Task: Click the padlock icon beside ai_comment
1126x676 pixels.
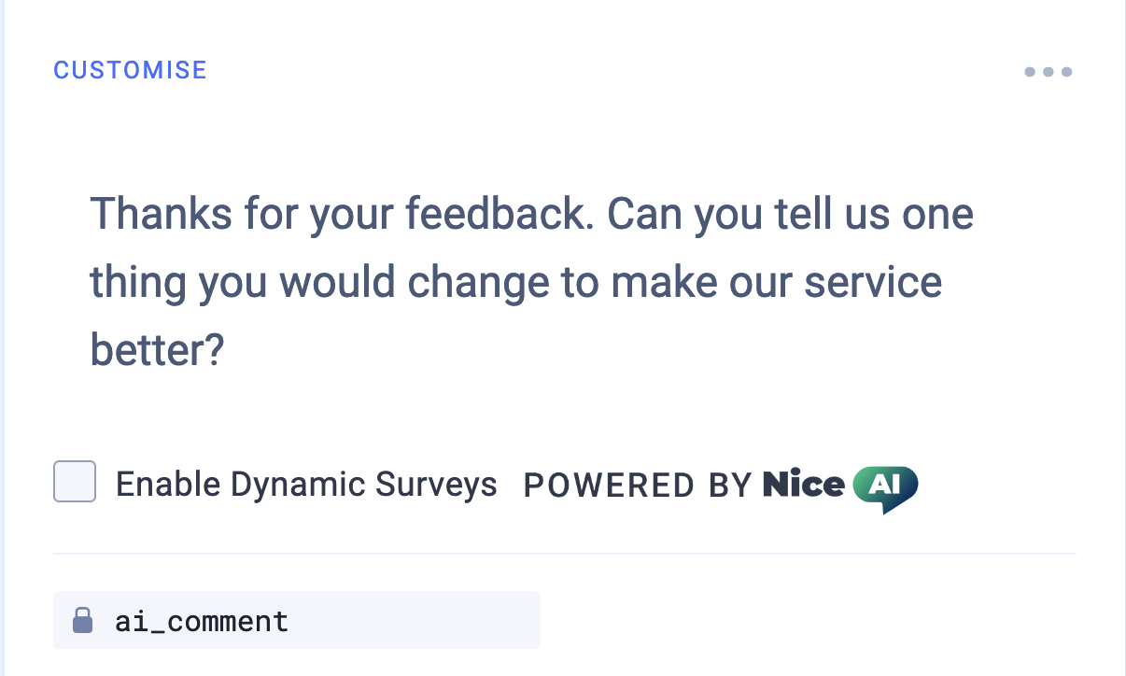Action: click(83, 620)
